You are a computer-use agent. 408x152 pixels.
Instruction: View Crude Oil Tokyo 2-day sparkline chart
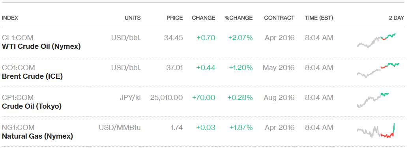[x=373, y=100]
